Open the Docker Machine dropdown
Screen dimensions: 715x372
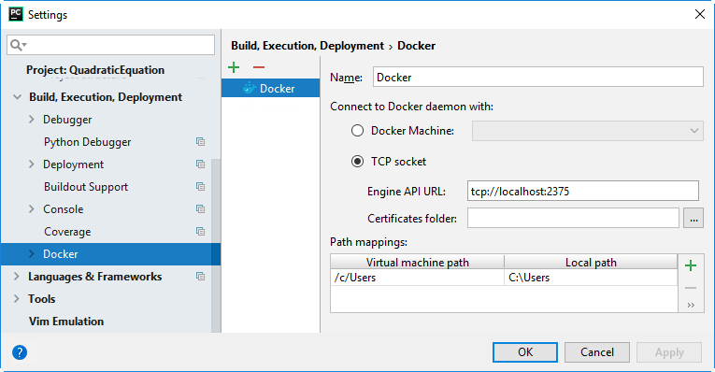click(x=587, y=131)
